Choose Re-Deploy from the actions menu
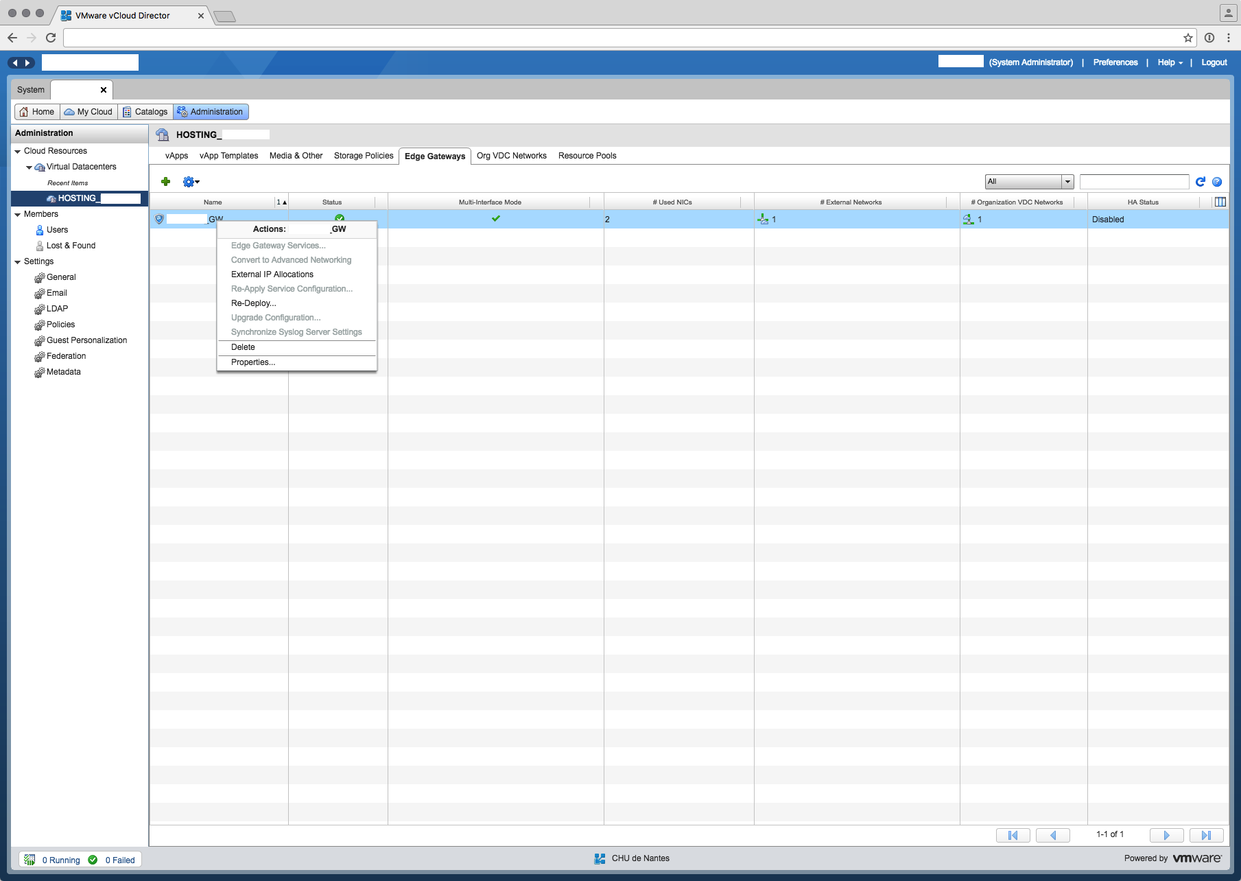 click(254, 303)
